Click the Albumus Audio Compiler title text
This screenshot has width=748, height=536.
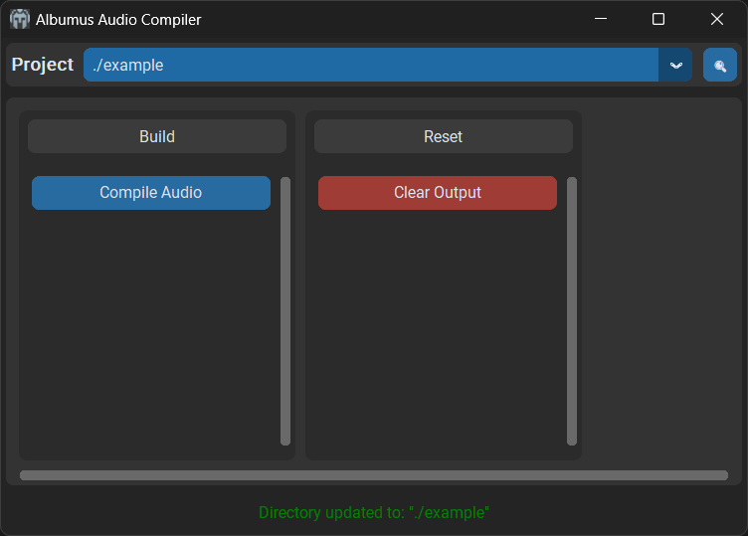pos(118,19)
